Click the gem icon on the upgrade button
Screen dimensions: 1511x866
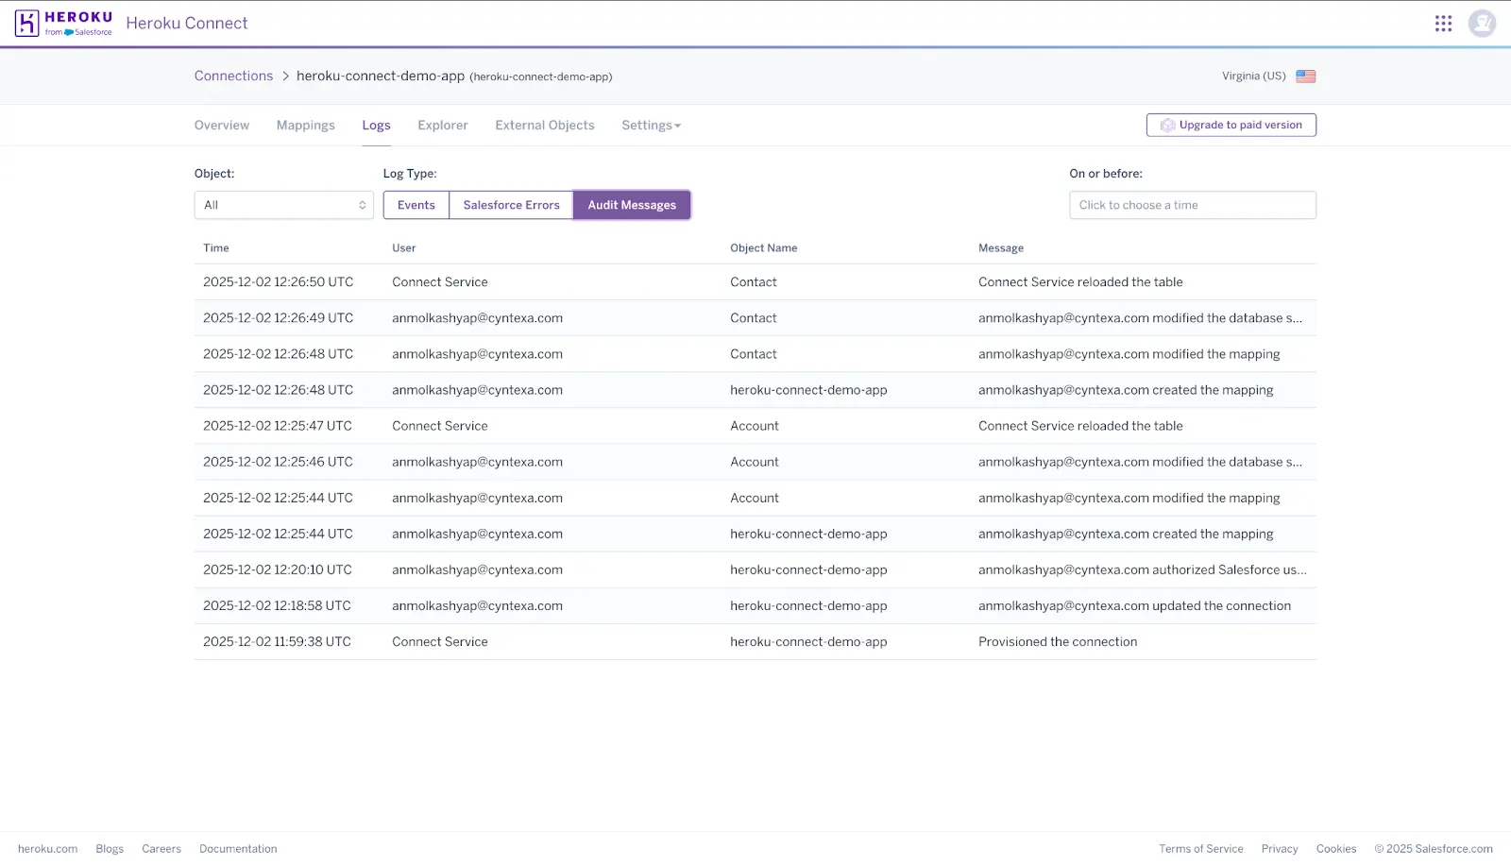point(1166,124)
